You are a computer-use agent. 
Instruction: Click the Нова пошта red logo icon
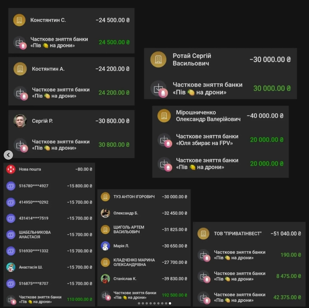point(11,169)
